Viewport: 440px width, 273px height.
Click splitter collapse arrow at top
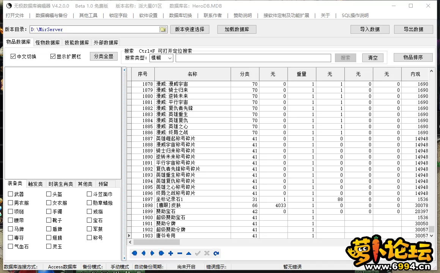point(124,70)
